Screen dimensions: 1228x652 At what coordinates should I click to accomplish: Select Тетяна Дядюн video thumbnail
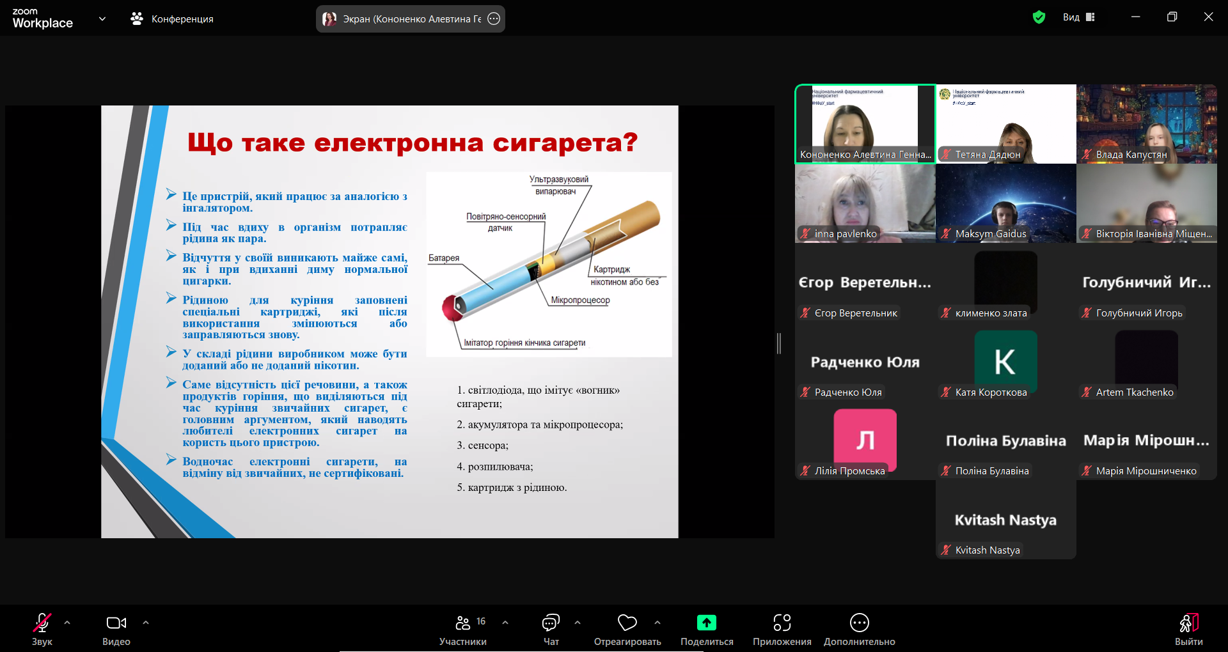click(x=1006, y=124)
